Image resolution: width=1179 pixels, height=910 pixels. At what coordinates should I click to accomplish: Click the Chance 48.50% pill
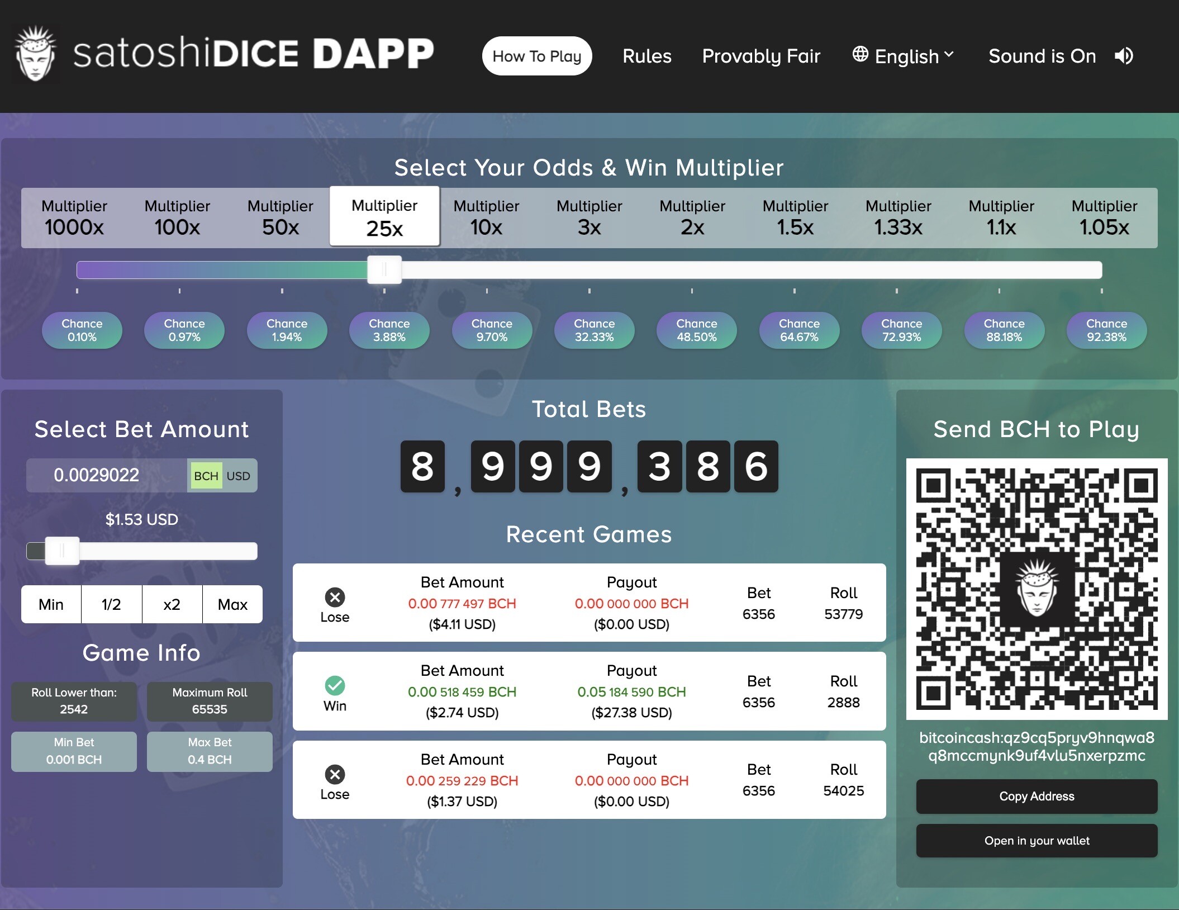coord(697,330)
